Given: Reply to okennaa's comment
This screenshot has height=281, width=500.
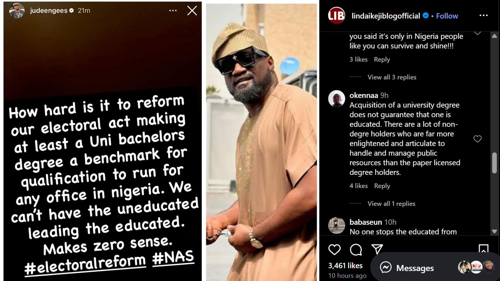Looking at the screenshot, I should coord(382,186).
